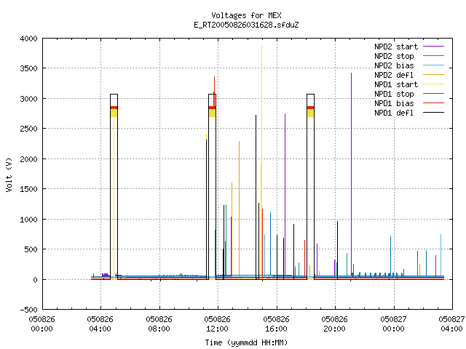
Task: Click the black NPD1 defl legend line
Action: coord(433,113)
